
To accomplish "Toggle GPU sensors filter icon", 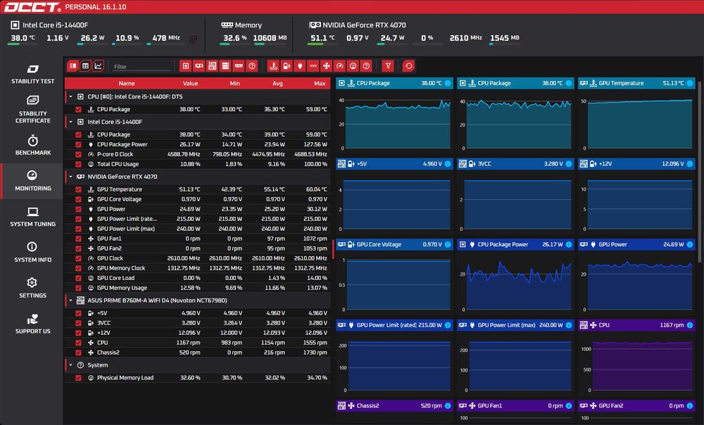I will (x=199, y=66).
